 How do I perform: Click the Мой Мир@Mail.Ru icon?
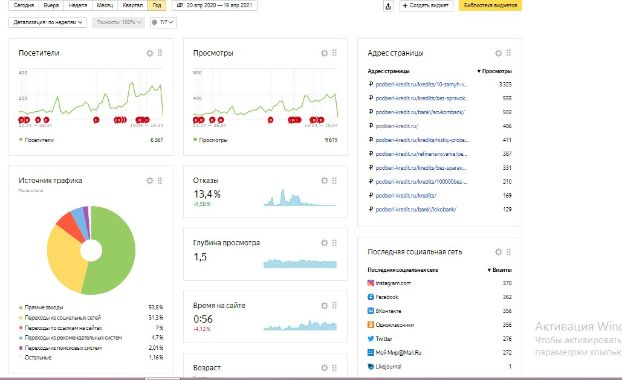coord(371,353)
